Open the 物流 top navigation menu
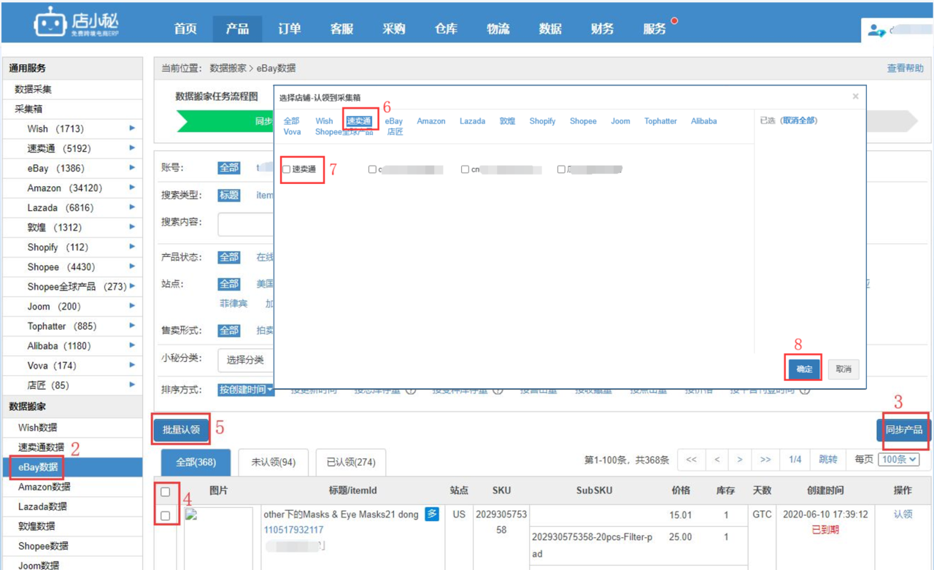Screen dimensions: 934x570 point(498,28)
